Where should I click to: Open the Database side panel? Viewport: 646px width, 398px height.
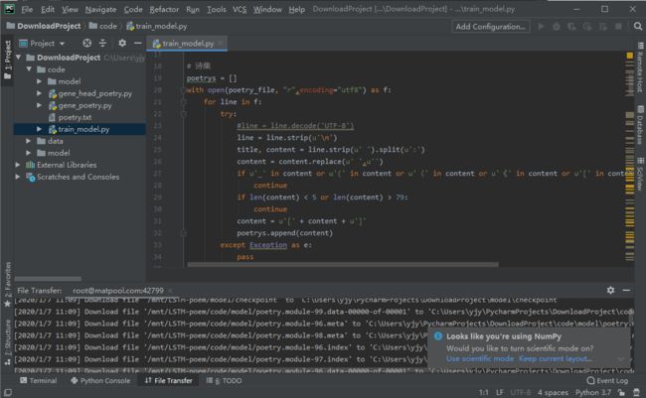point(640,125)
